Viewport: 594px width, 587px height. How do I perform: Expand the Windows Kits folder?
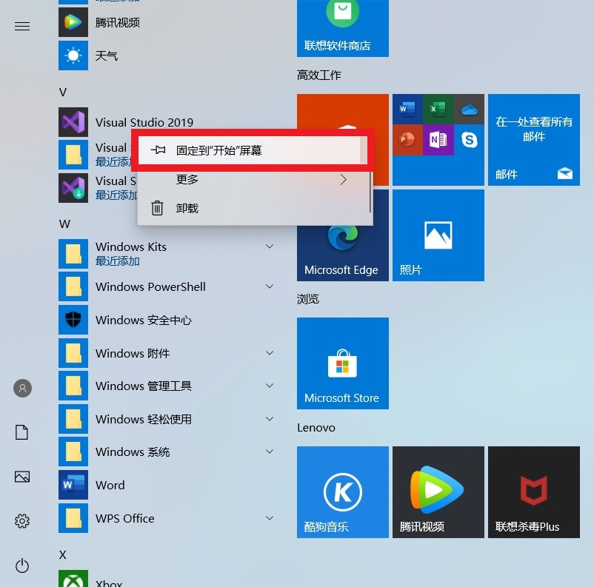pyautogui.click(x=270, y=246)
